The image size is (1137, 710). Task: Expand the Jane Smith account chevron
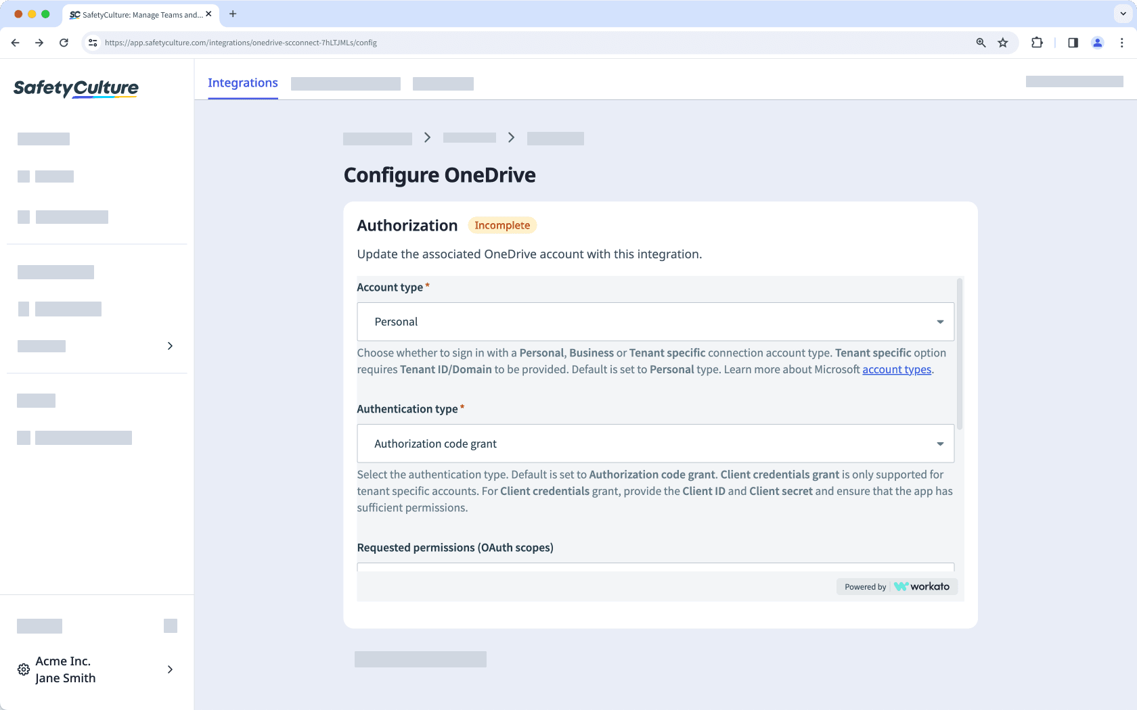click(170, 669)
